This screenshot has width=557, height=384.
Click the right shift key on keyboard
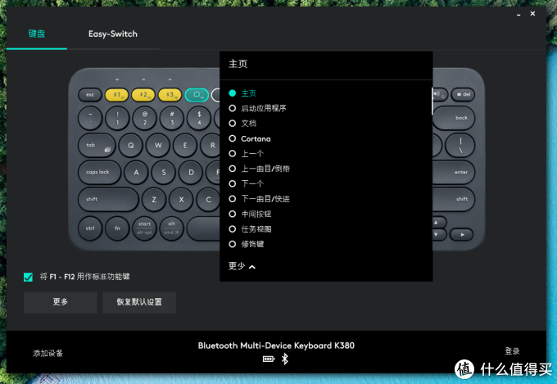454,199
